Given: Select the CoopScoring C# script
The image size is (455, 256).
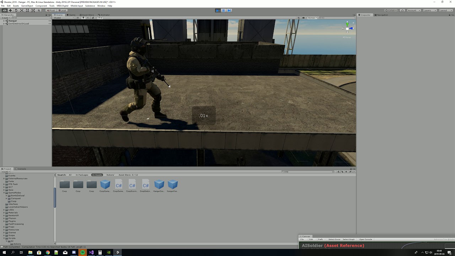Looking at the screenshot, I should coord(132,184).
